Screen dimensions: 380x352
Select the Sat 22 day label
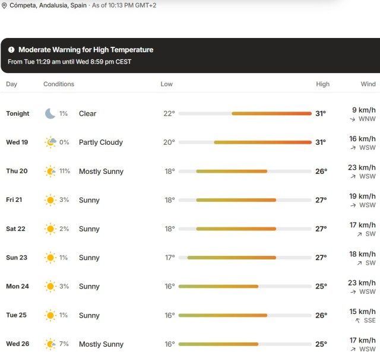(16, 229)
